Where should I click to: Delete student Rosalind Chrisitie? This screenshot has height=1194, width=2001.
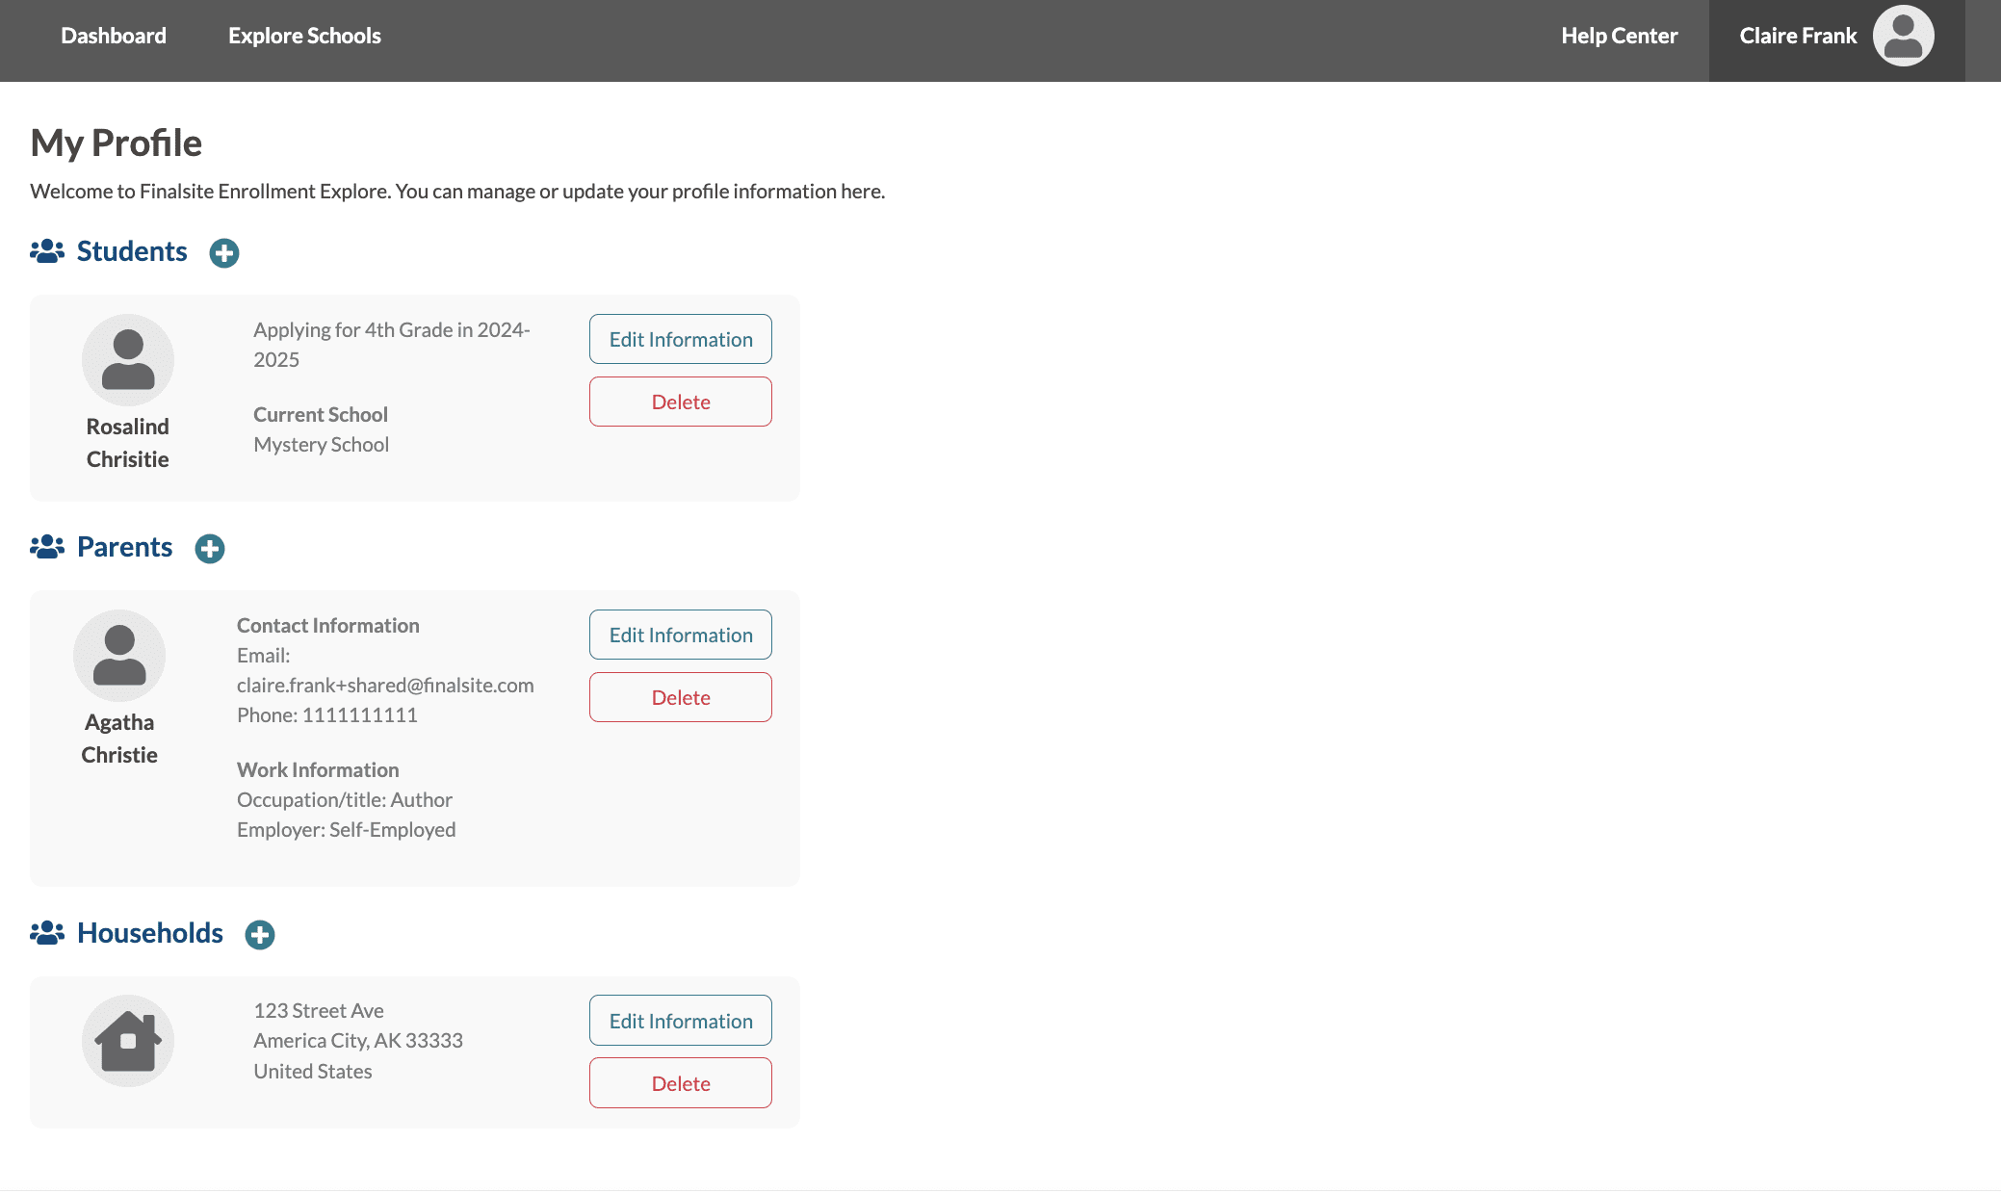[x=681, y=402]
